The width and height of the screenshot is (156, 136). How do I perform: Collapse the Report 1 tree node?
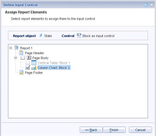10,48
